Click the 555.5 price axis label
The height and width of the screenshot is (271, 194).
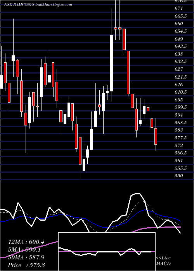point(180,168)
